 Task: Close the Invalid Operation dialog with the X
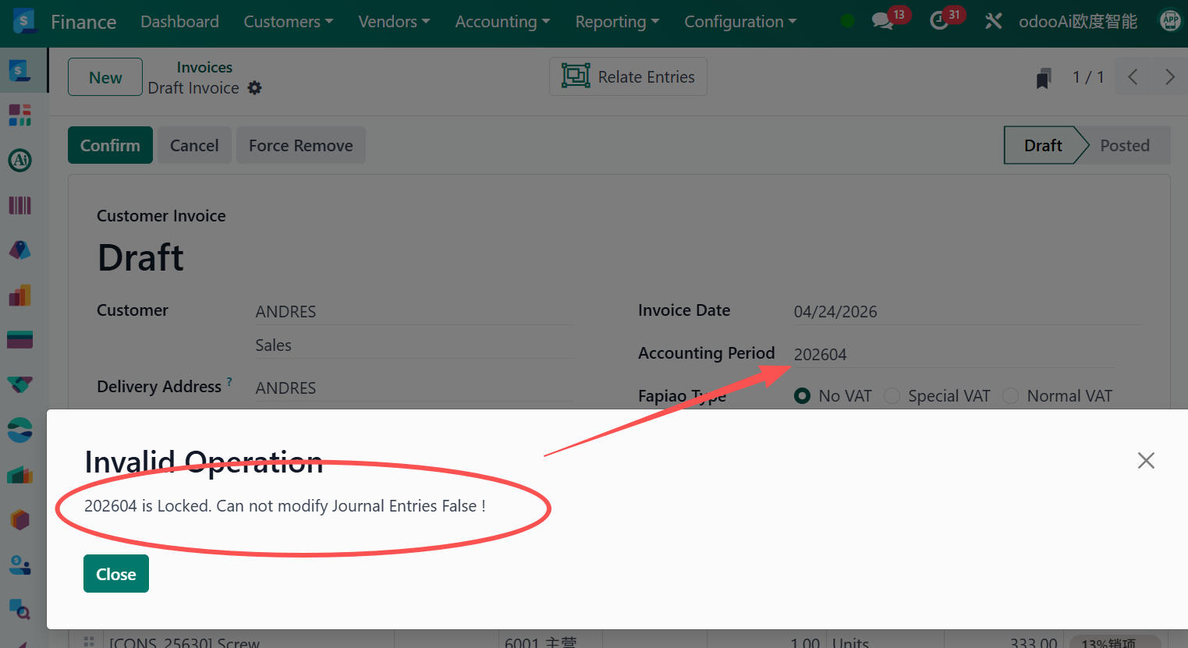[1145, 461]
